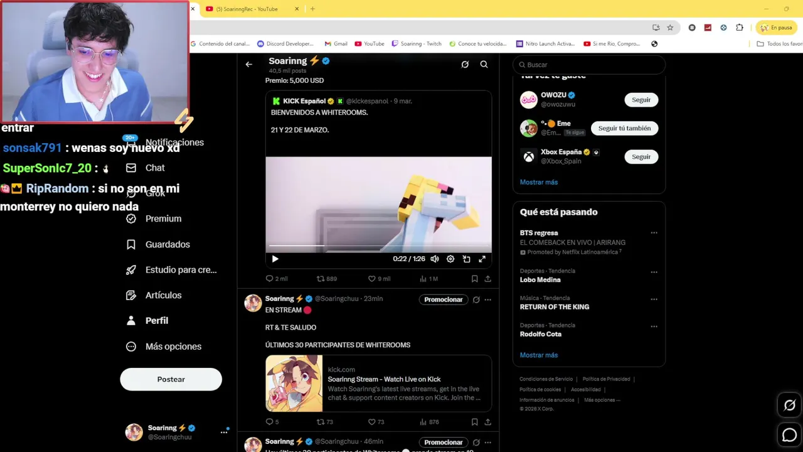Bookmark this page with star icon

click(670, 28)
